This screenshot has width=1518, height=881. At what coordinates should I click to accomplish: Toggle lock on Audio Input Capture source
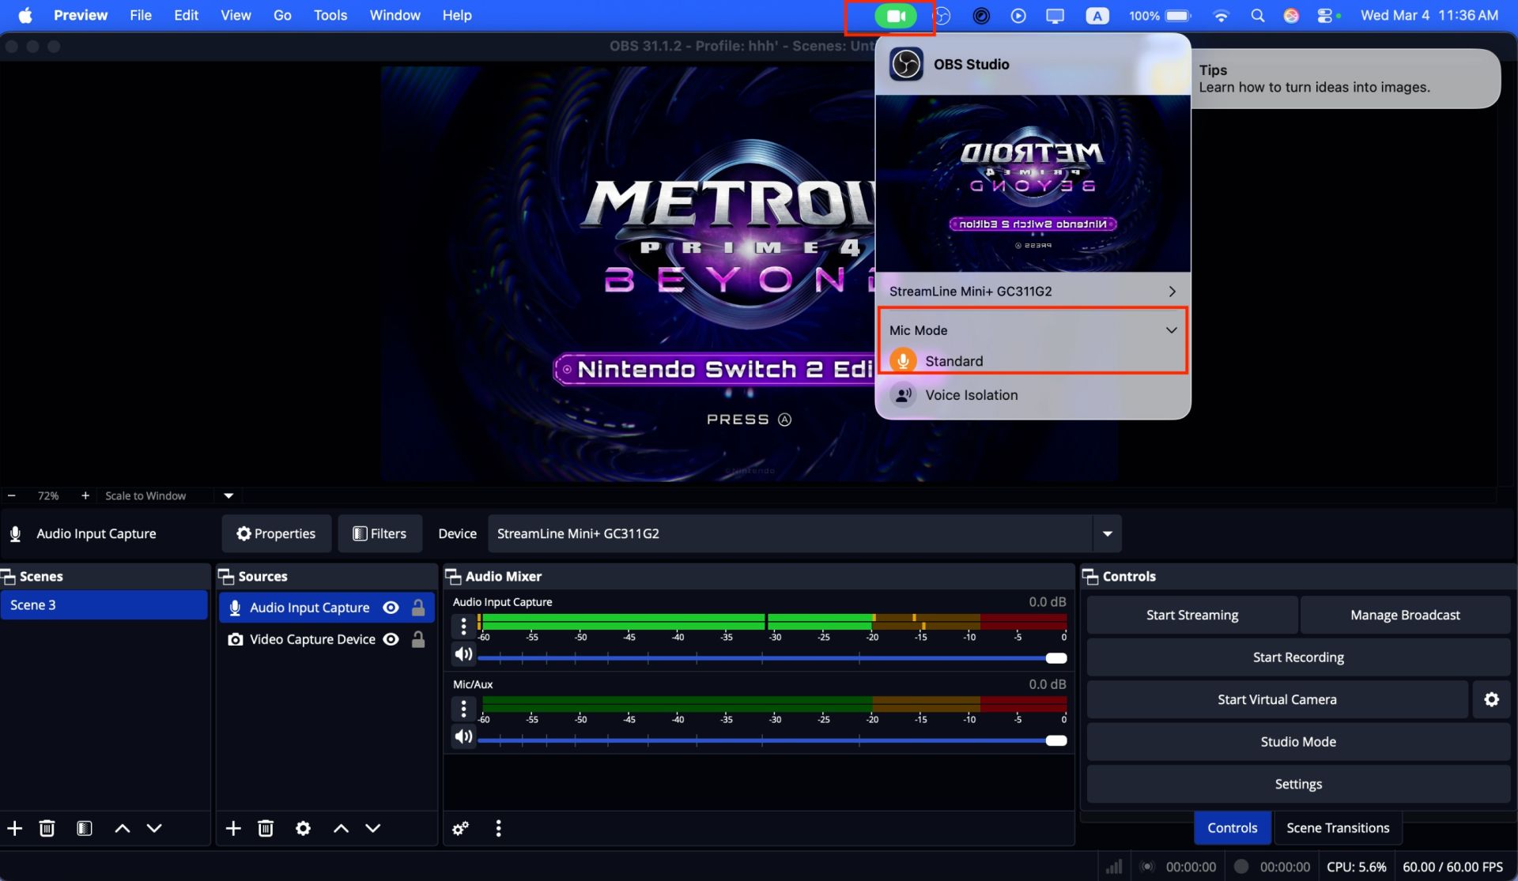[x=418, y=608]
